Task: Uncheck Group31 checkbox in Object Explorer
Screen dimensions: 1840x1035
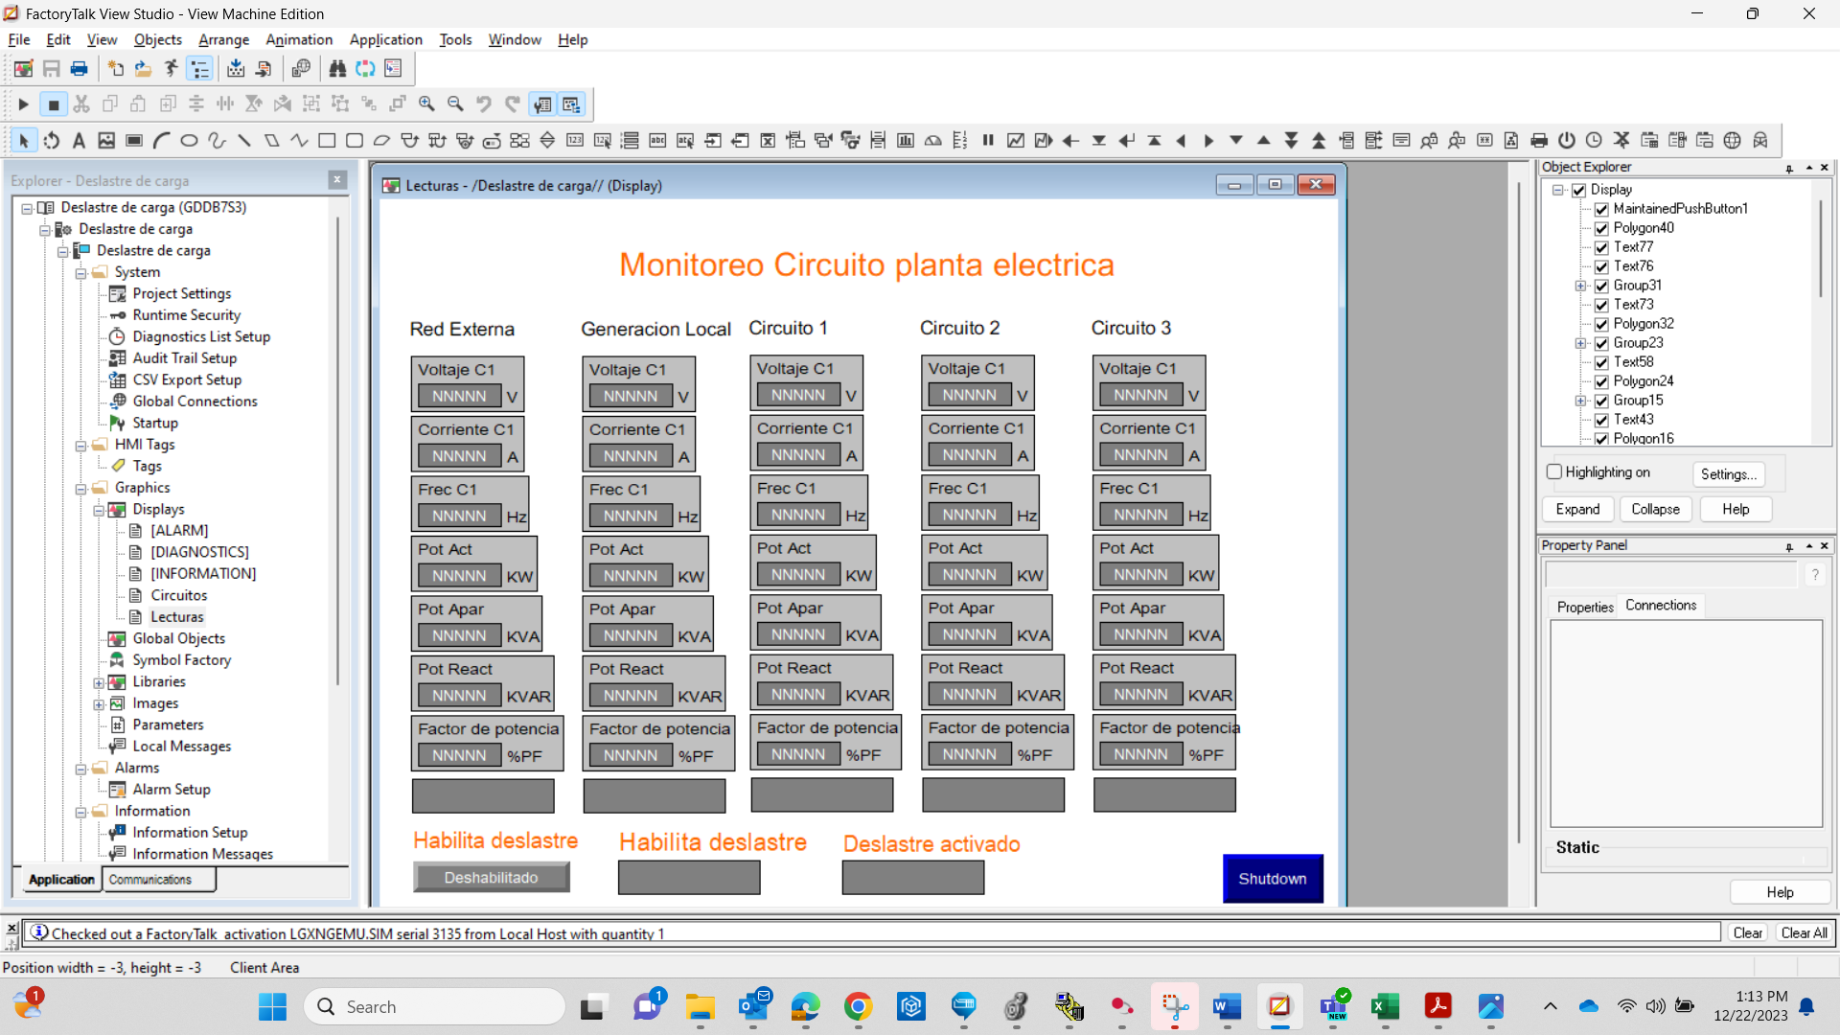Action: tap(1601, 286)
